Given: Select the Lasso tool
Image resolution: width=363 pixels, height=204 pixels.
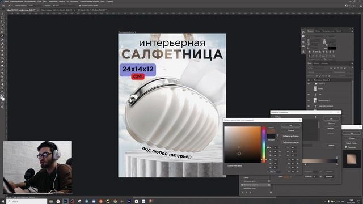Looking at the screenshot, I should click(2, 22).
